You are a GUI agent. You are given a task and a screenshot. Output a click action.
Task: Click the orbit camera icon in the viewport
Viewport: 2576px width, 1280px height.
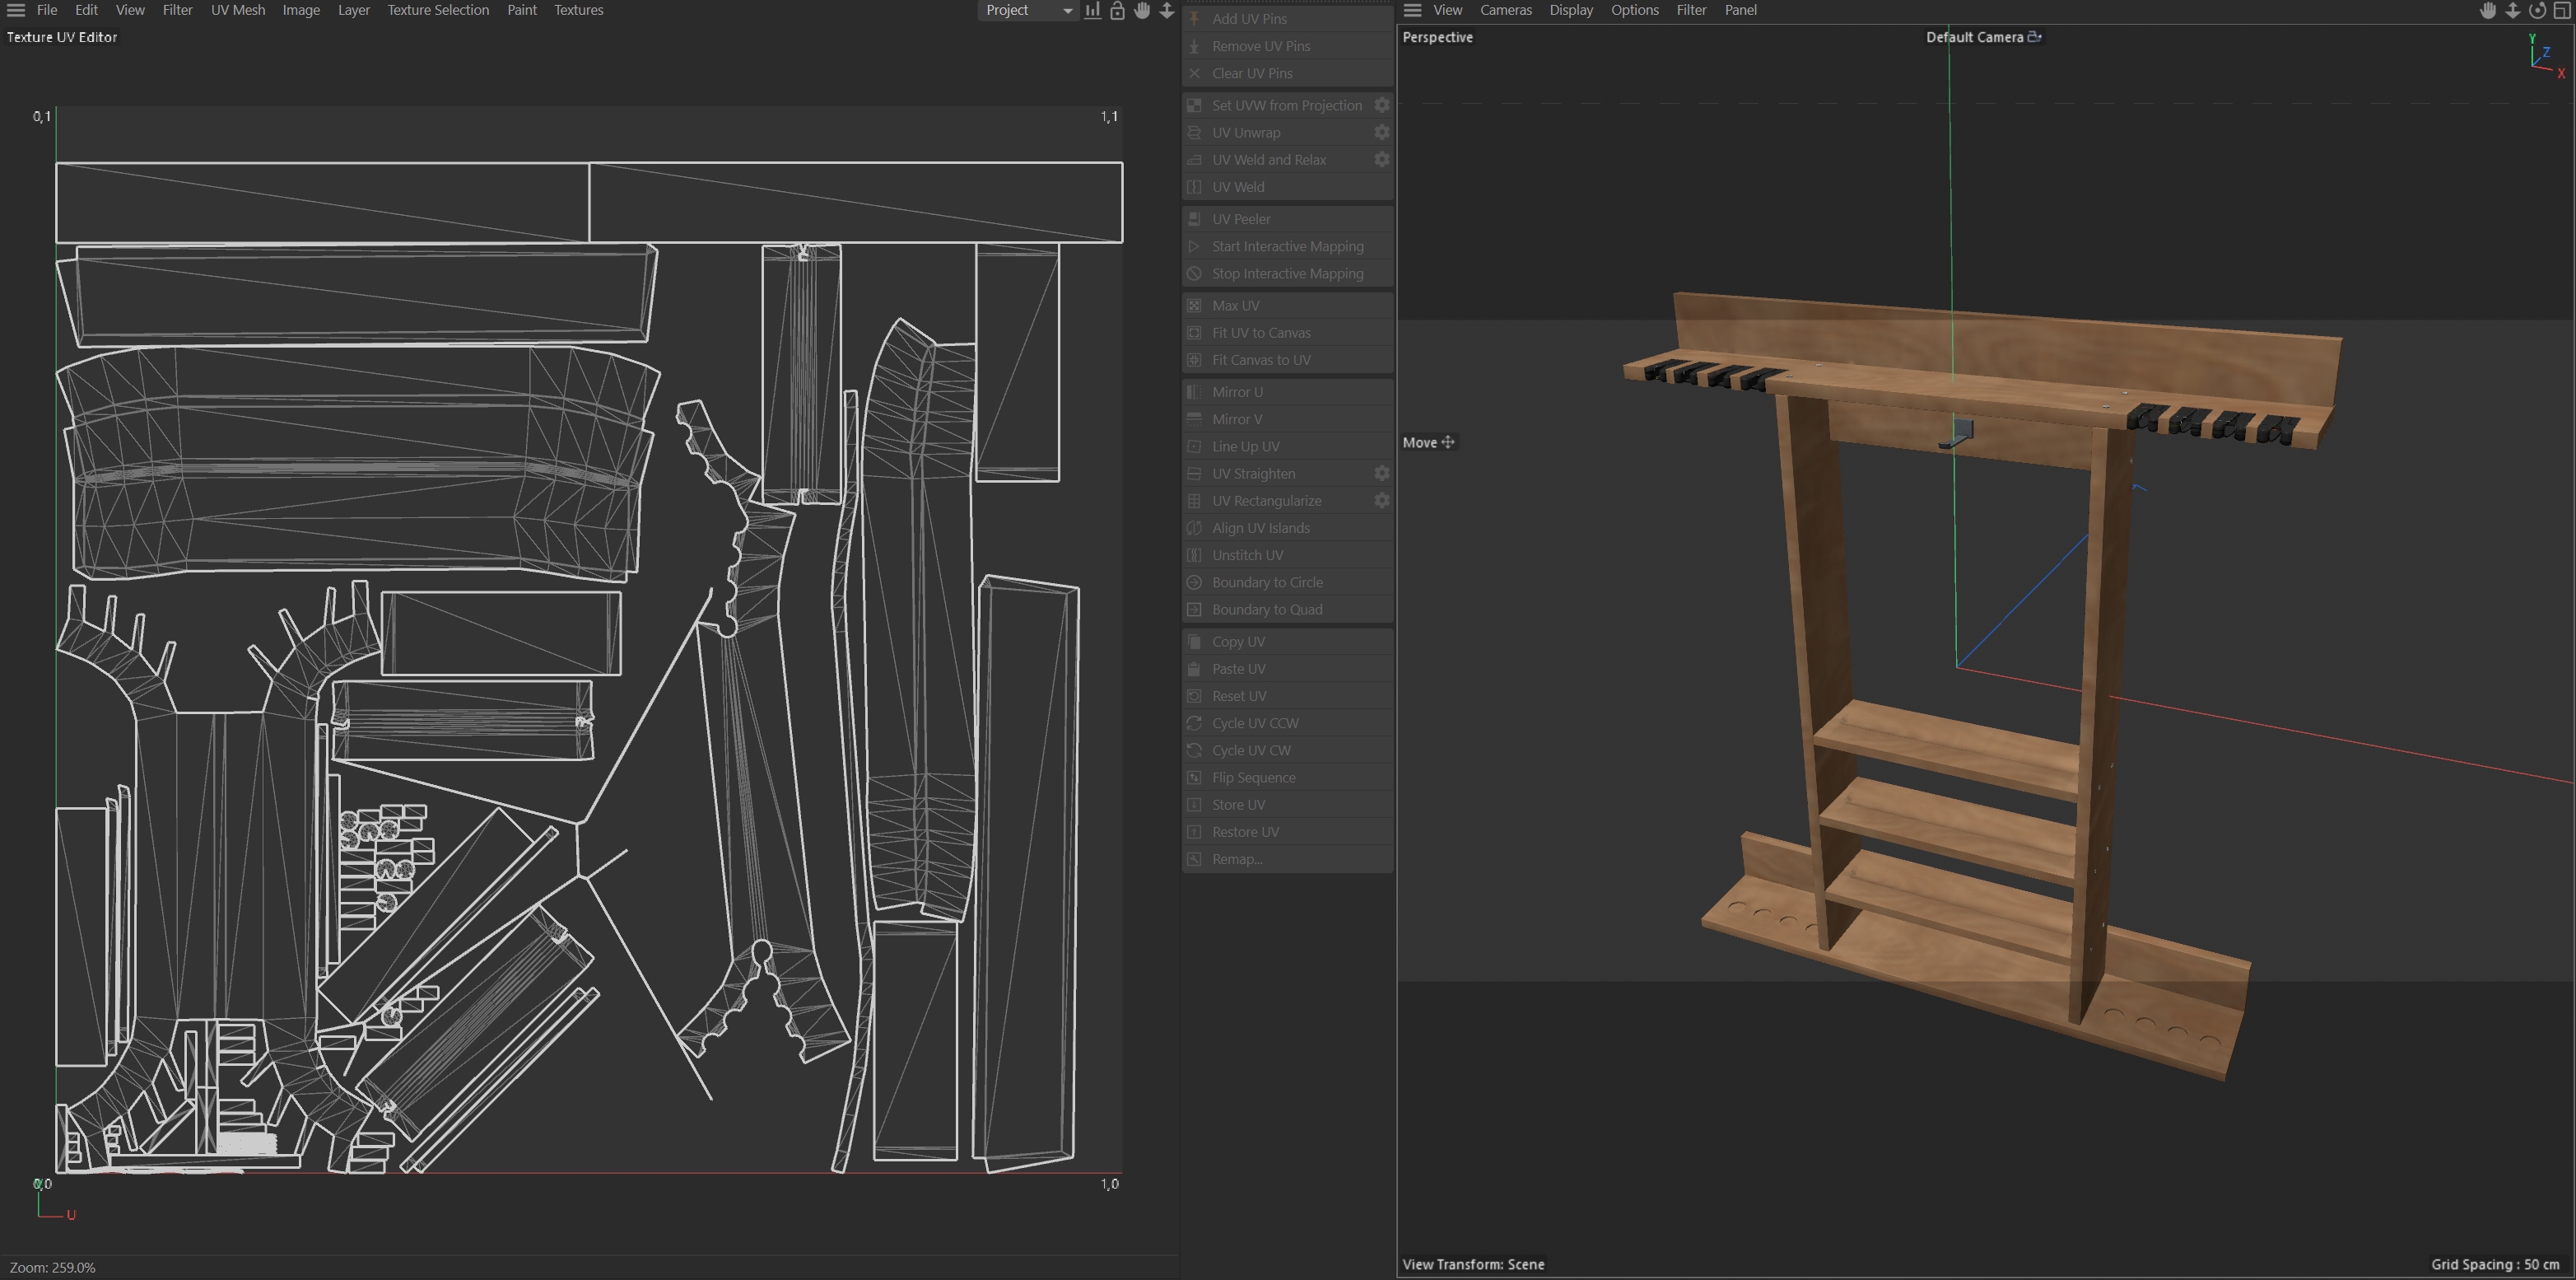(x=2537, y=10)
